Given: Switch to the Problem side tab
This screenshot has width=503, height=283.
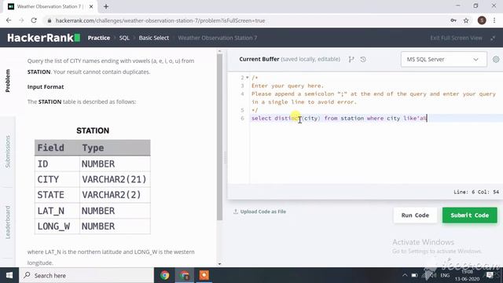Looking at the screenshot, I should click(x=8, y=81).
